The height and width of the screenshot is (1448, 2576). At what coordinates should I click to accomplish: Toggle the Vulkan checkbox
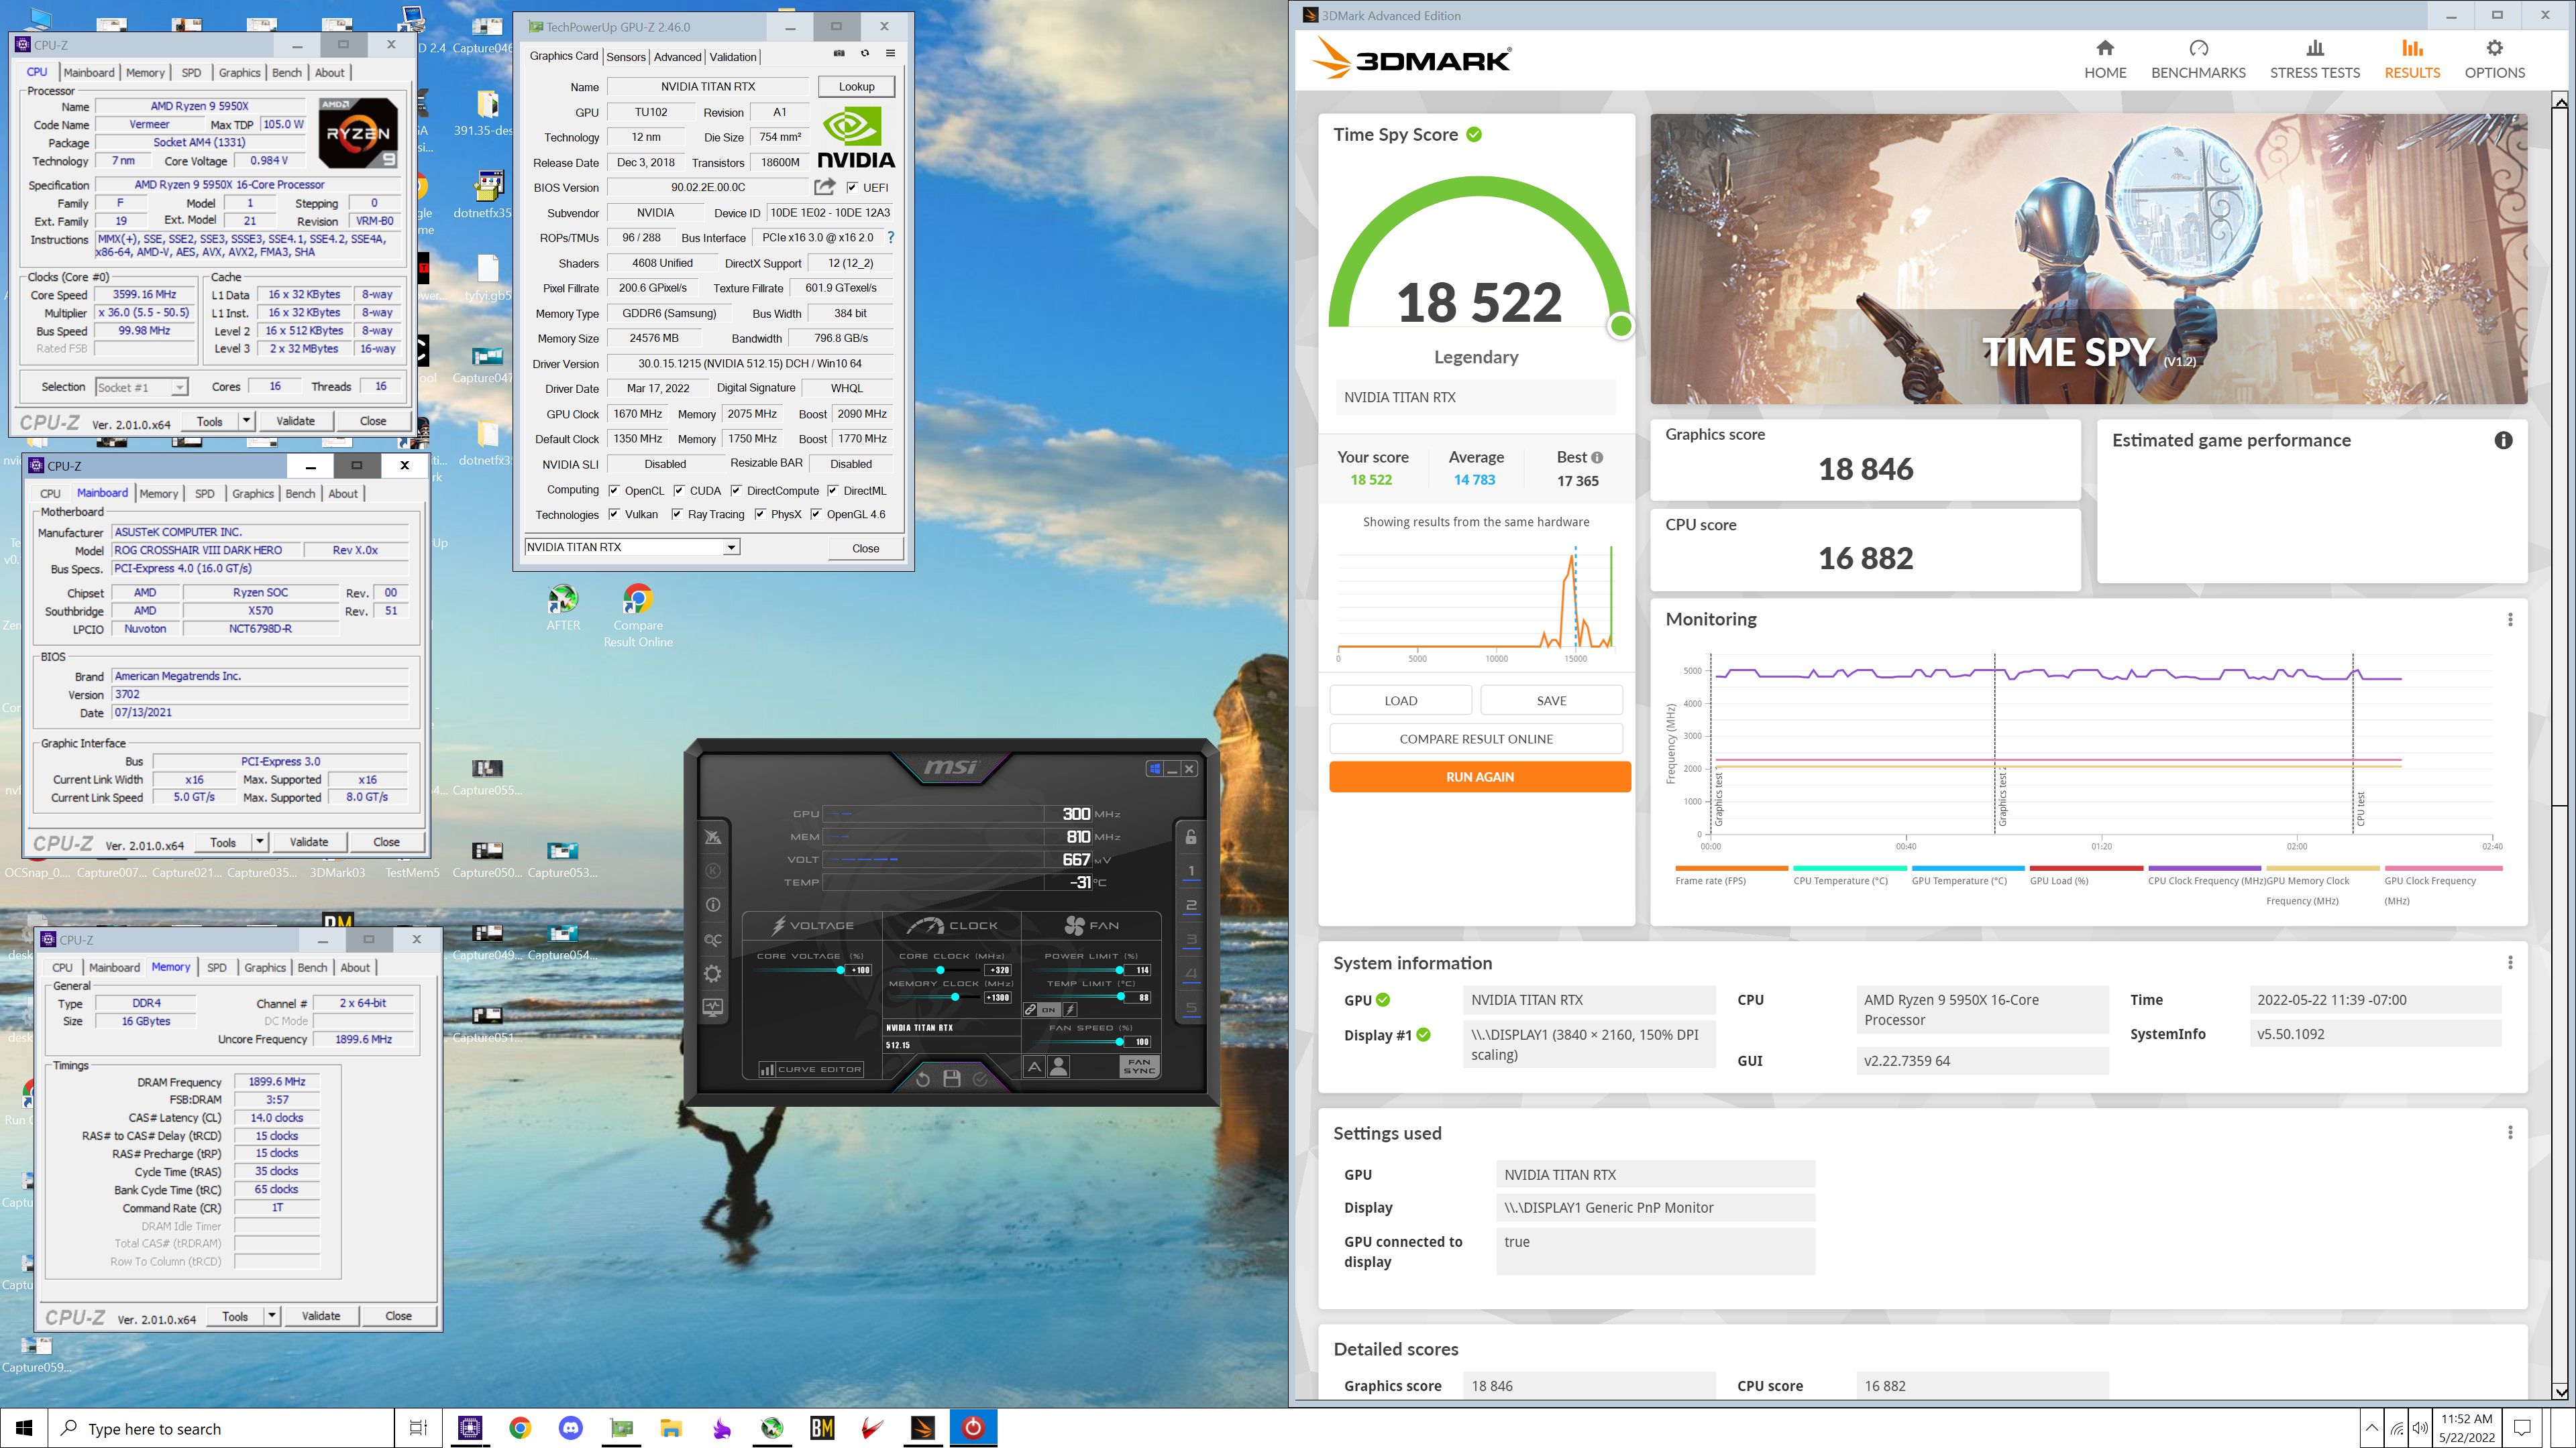(614, 515)
